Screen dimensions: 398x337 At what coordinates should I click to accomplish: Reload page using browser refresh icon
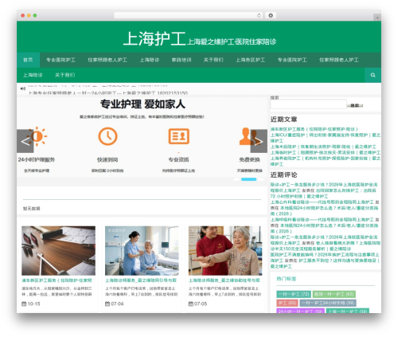pos(259,16)
